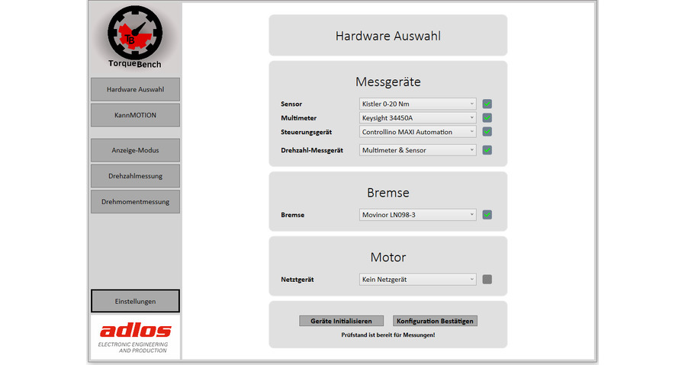This screenshot has width=685, height=365.
Task: Expand the Netzgerät dropdown
Action: click(417, 280)
